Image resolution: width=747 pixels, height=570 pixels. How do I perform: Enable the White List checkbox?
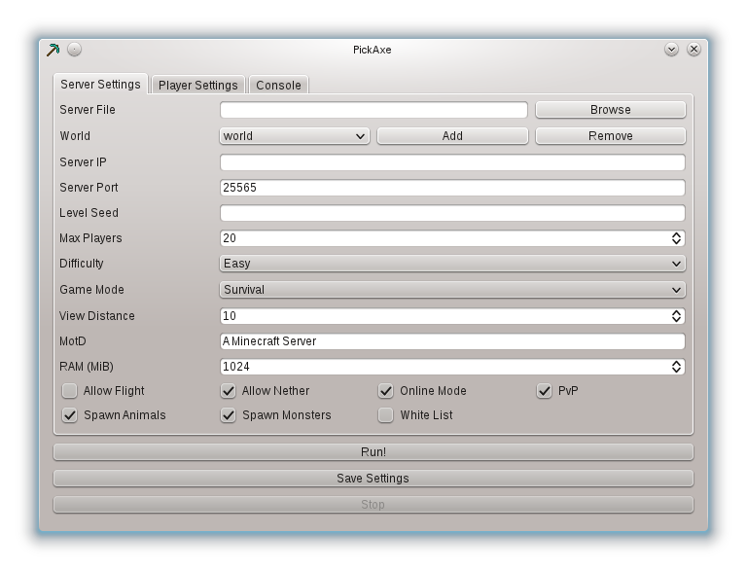point(386,415)
